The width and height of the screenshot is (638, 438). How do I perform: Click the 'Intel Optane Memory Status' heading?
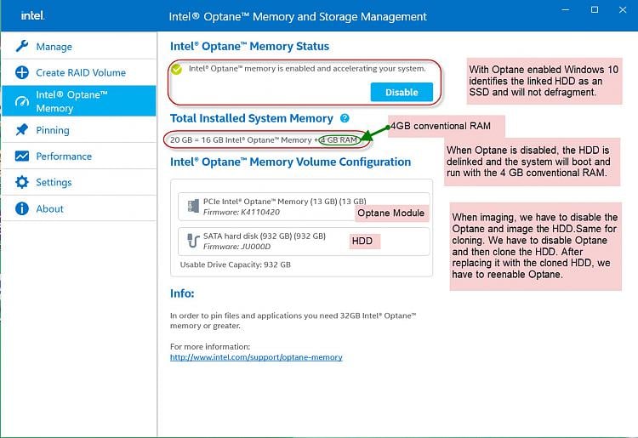(x=249, y=47)
